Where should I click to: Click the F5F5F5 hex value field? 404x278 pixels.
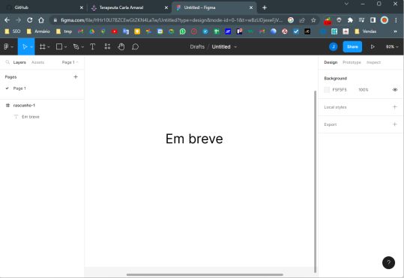340,90
